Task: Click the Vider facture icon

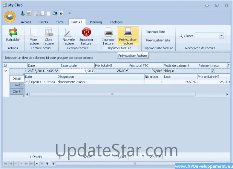Action: [34, 32]
